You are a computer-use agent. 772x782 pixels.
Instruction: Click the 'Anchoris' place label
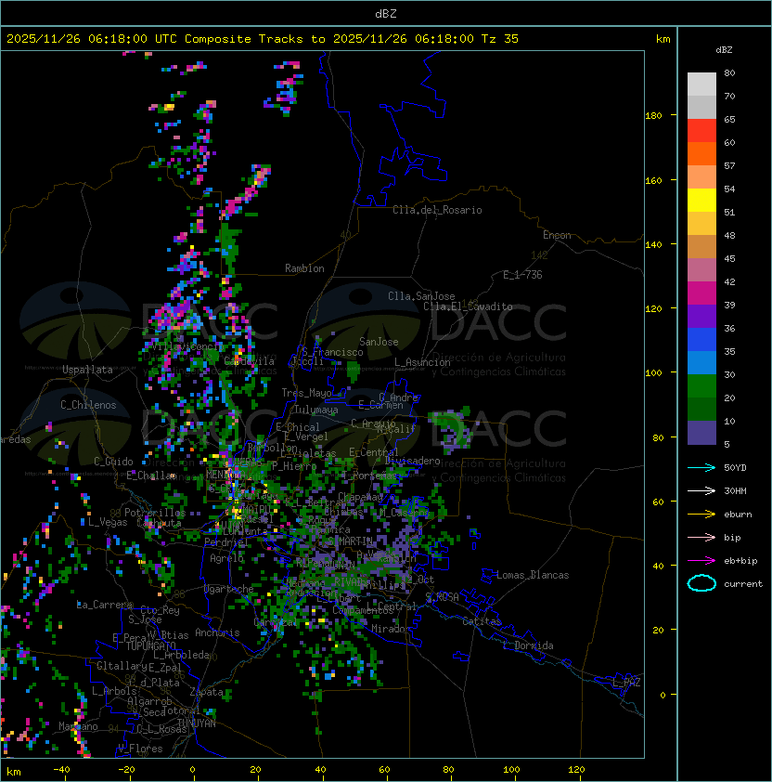coord(217,632)
